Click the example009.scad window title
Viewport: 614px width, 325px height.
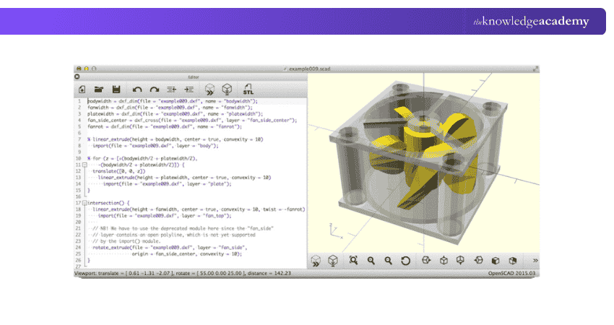308,67
